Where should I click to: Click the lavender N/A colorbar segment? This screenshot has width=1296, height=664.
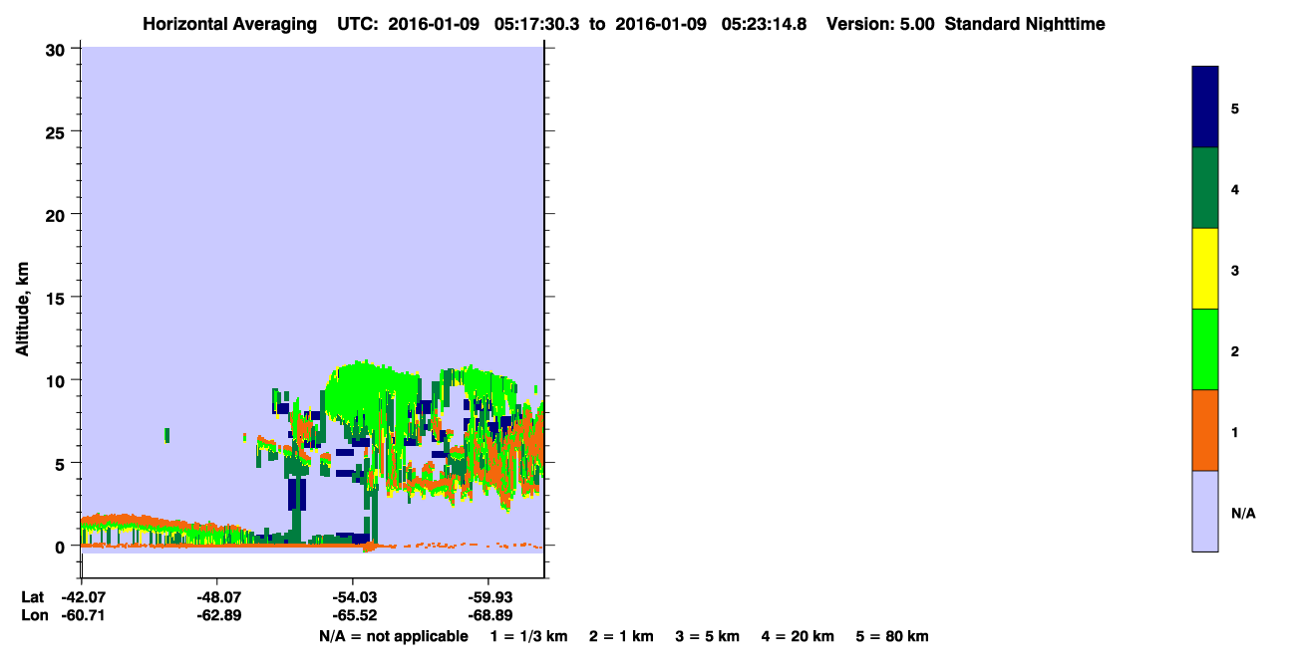point(1205,511)
